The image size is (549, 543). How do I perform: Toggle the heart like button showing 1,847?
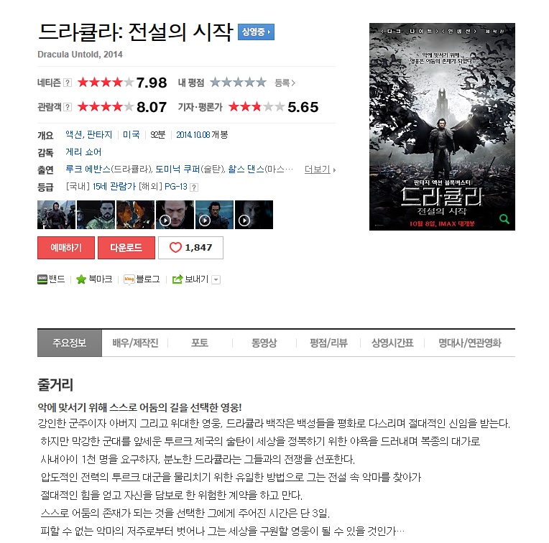pos(190,248)
